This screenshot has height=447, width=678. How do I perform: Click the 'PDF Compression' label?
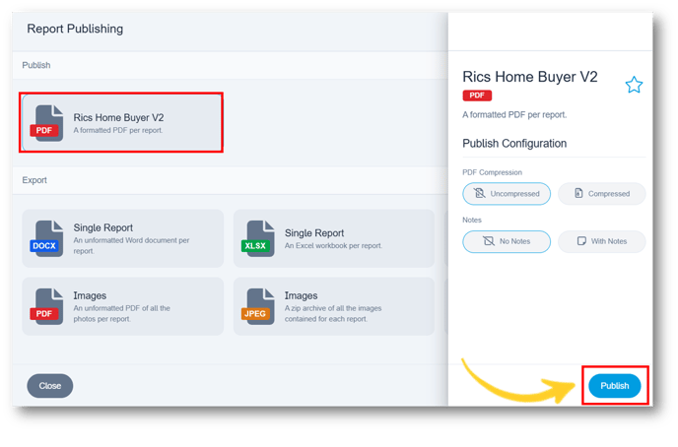[x=492, y=172]
